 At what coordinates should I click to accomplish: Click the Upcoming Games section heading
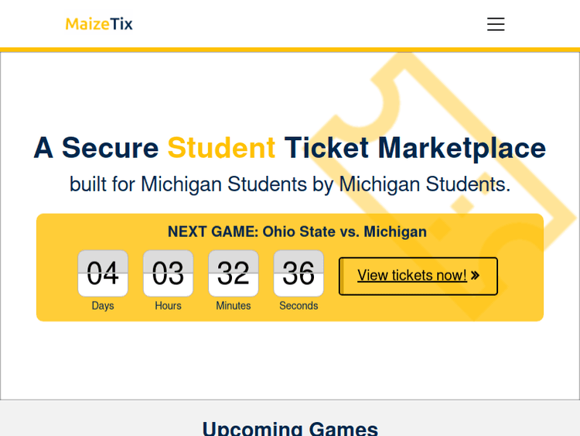[x=290, y=427]
